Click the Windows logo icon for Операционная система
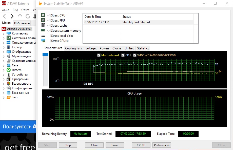233x150 pixels. [x=9, y=43]
